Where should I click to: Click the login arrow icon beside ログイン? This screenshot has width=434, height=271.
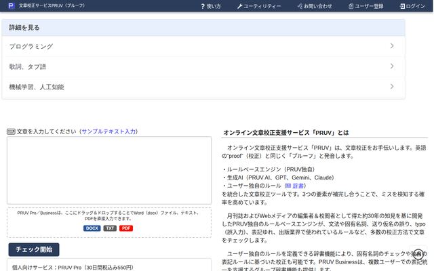click(x=402, y=6)
